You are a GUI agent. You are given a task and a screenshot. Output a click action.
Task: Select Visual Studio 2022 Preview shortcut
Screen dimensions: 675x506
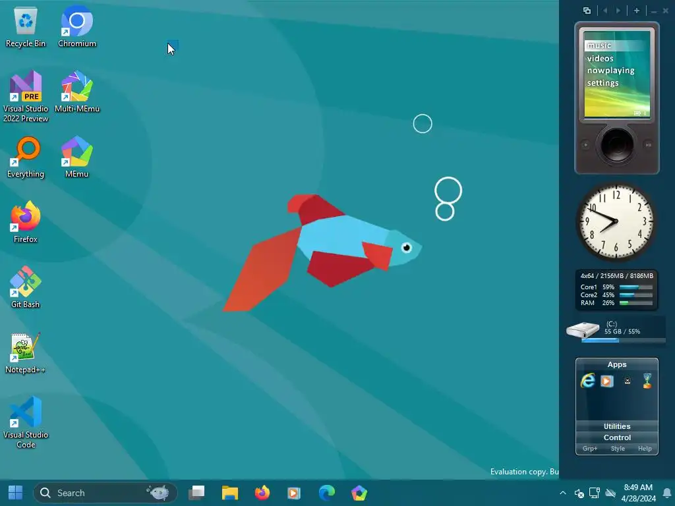26,96
